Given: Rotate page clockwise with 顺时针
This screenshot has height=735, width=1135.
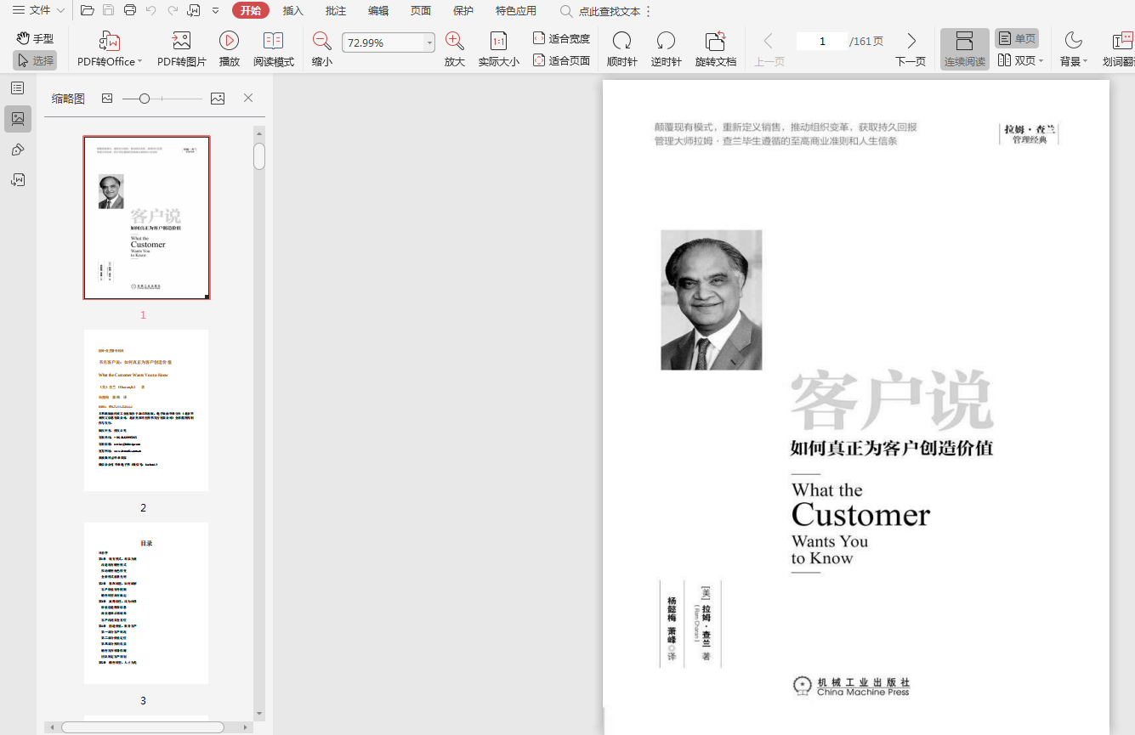Looking at the screenshot, I should pos(622,41).
